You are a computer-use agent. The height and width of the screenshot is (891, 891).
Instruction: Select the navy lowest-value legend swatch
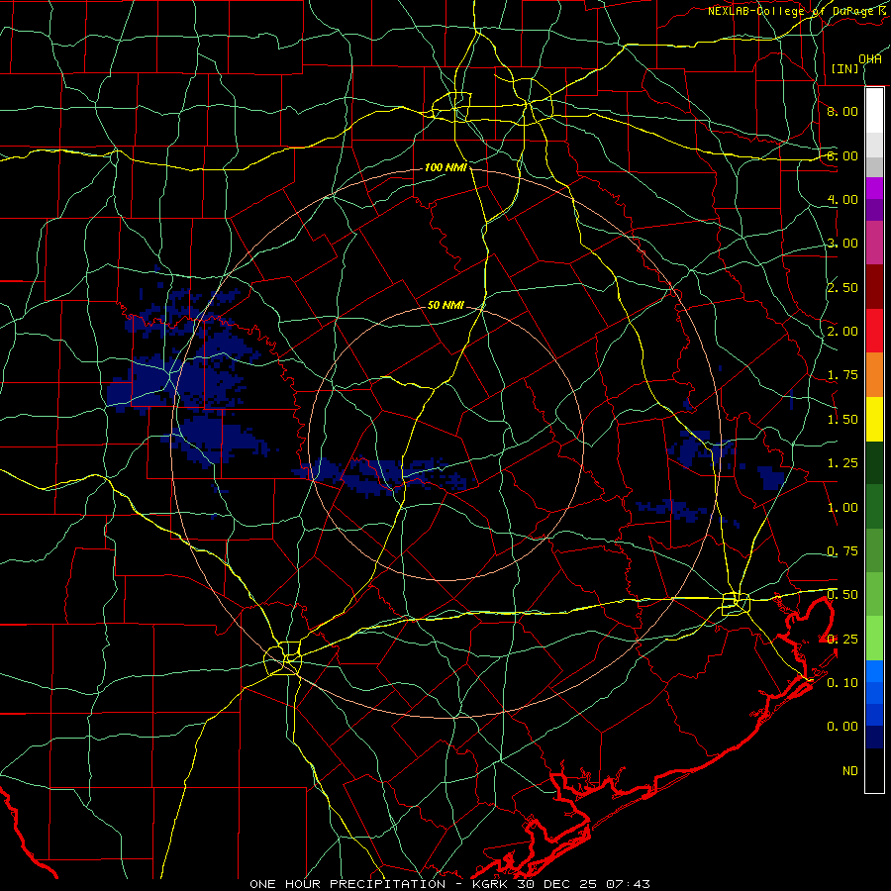pyautogui.click(x=874, y=738)
